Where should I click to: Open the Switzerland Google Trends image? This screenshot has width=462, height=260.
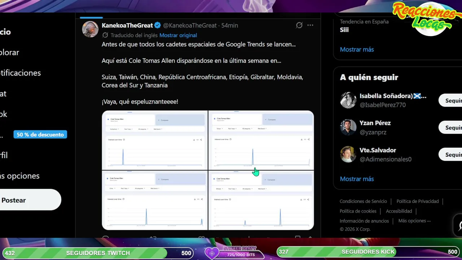point(155,140)
